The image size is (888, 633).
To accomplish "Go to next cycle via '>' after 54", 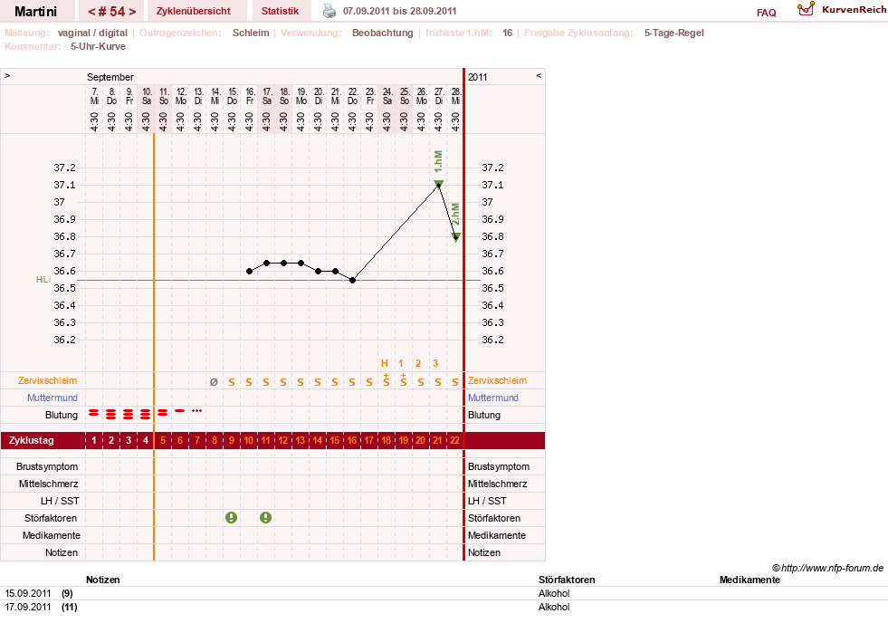I will [x=132, y=12].
